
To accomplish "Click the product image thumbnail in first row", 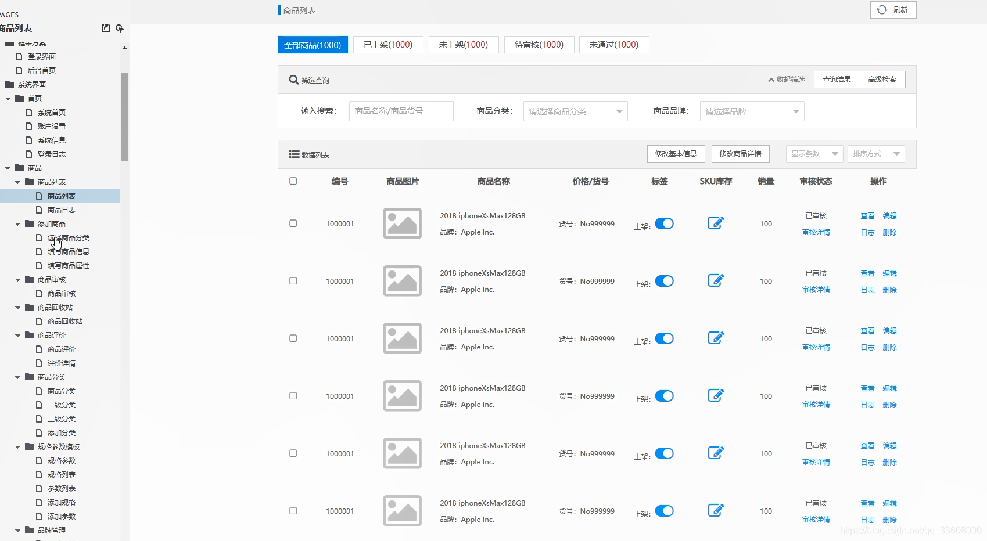I will [402, 223].
